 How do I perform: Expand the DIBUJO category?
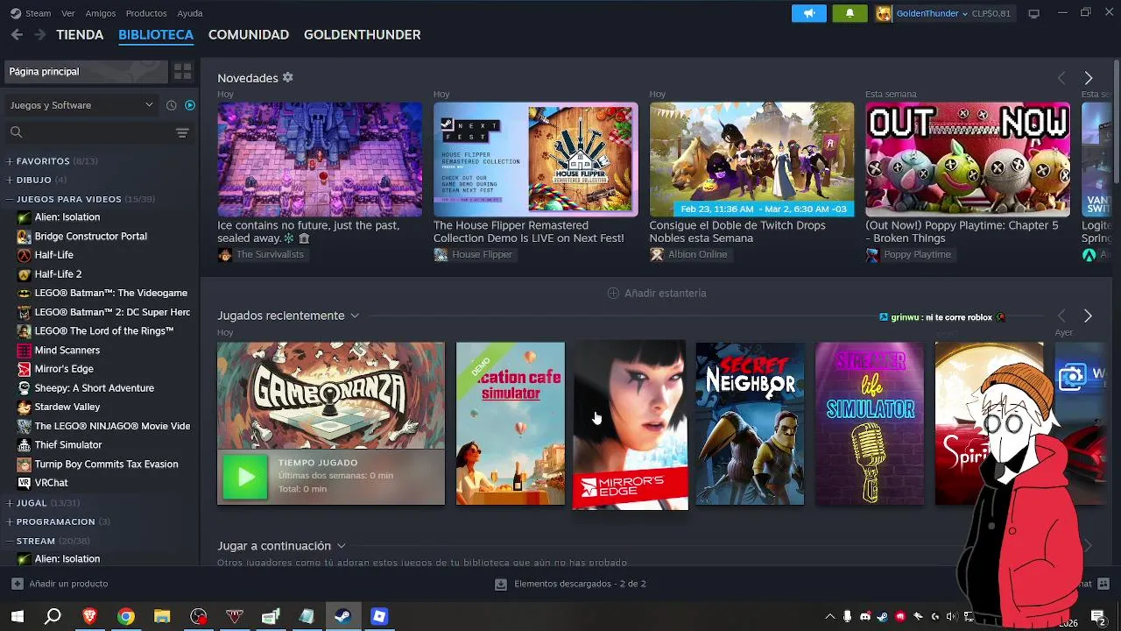point(10,180)
